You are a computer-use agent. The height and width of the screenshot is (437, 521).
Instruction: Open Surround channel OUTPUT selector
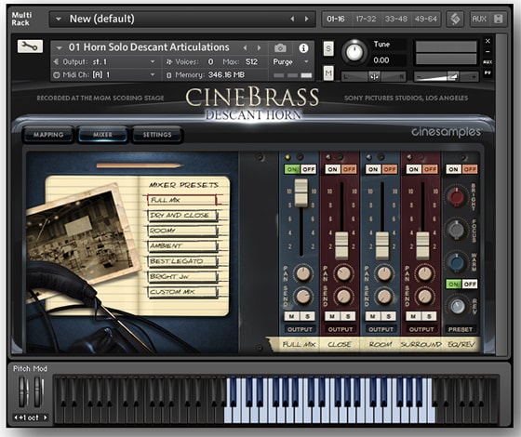421,329
